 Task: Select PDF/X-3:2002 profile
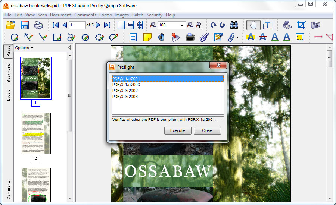click(168, 91)
